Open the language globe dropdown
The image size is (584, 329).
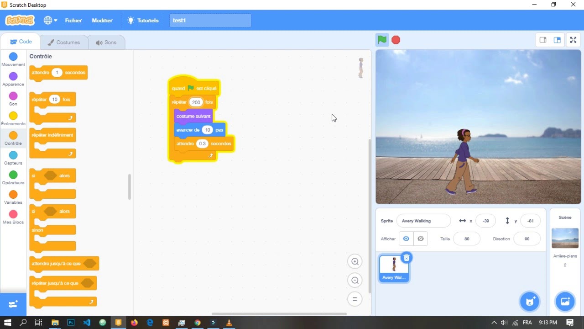[x=50, y=20]
